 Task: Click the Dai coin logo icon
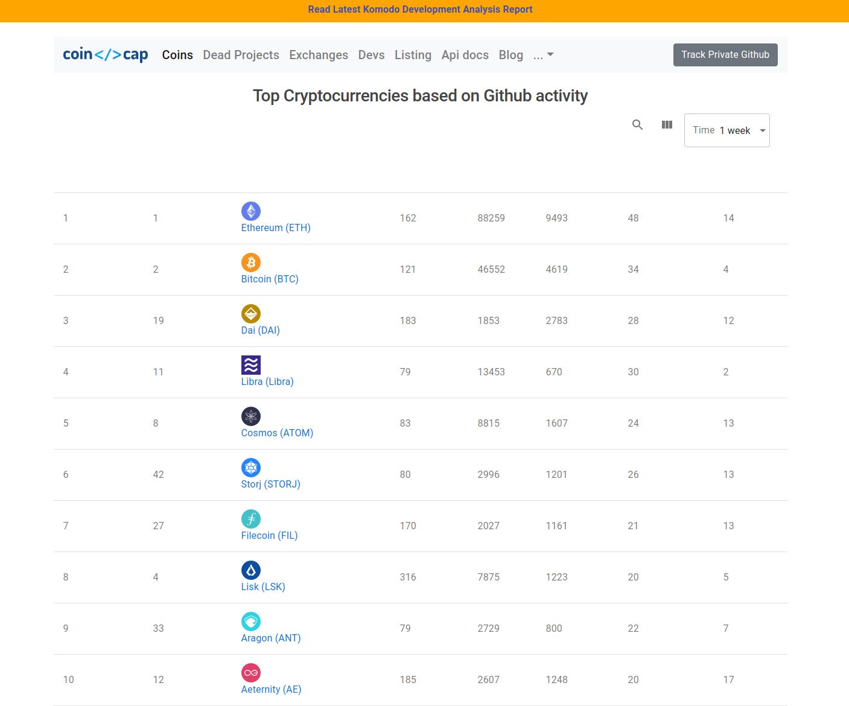pyautogui.click(x=251, y=314)
